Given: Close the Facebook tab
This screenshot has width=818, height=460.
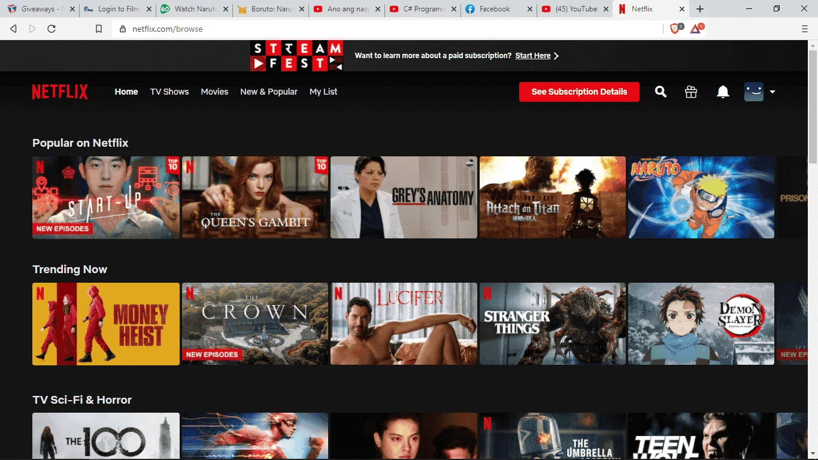Looking at the screenshot, I should coord(530,9).
